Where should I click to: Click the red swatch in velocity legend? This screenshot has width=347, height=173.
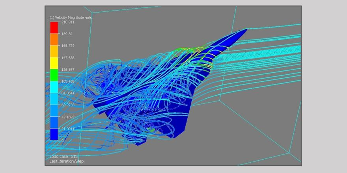(x=54, y=28)
